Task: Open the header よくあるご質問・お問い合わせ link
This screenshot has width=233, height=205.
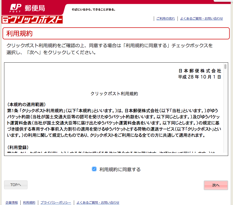Action: tap(201, 18)
